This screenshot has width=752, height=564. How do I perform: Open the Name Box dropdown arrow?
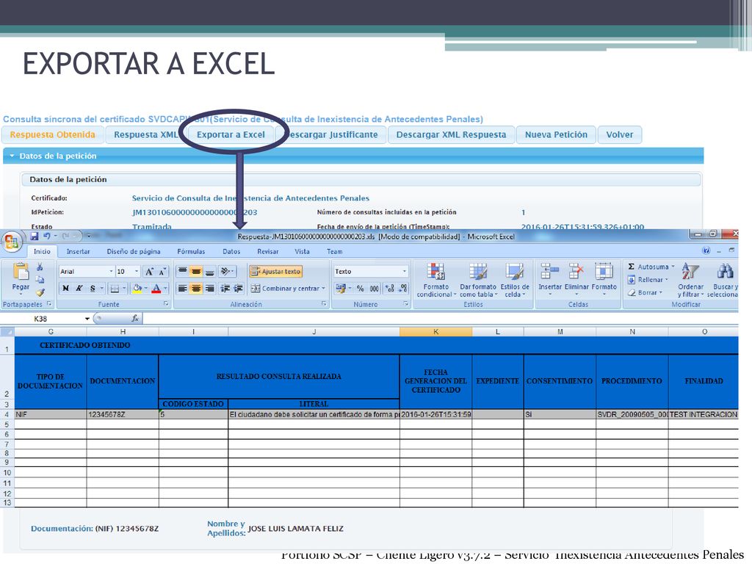(87, 319)
